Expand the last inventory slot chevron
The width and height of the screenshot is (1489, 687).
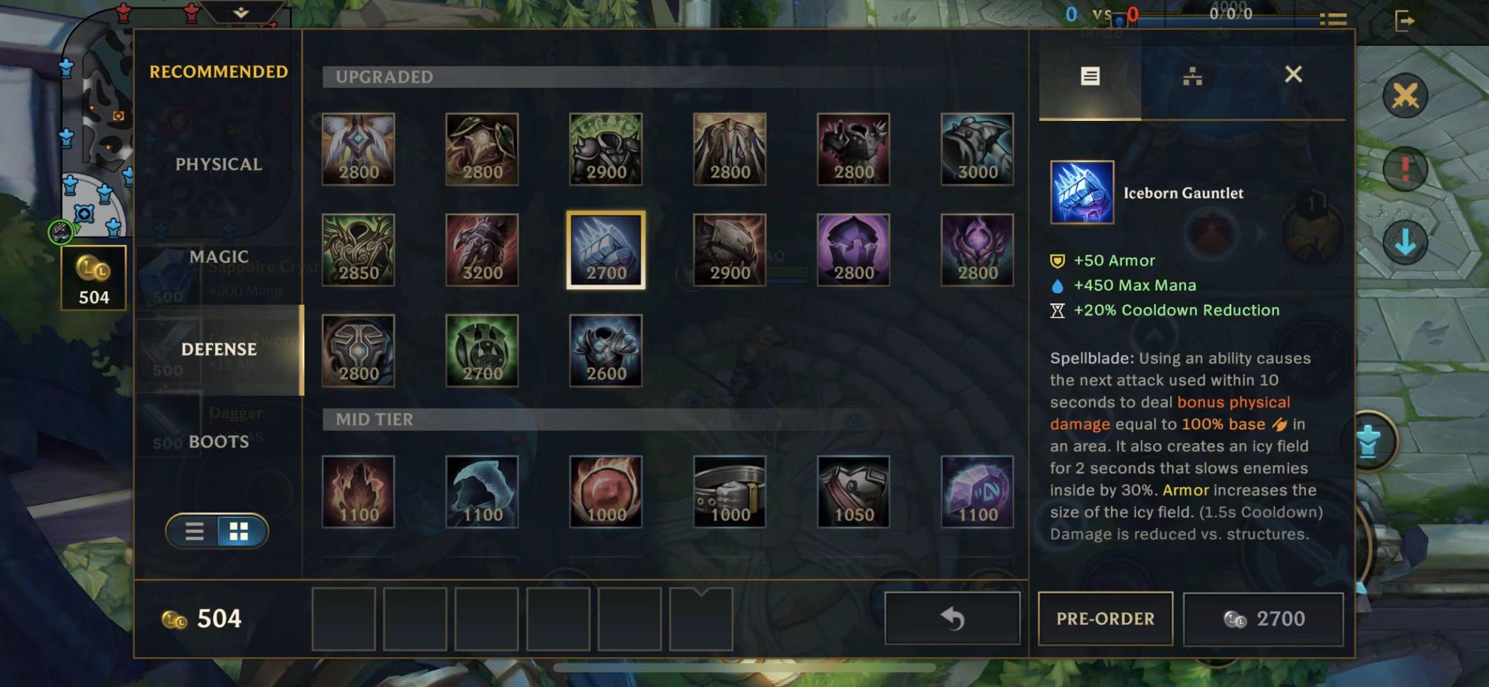701,593
